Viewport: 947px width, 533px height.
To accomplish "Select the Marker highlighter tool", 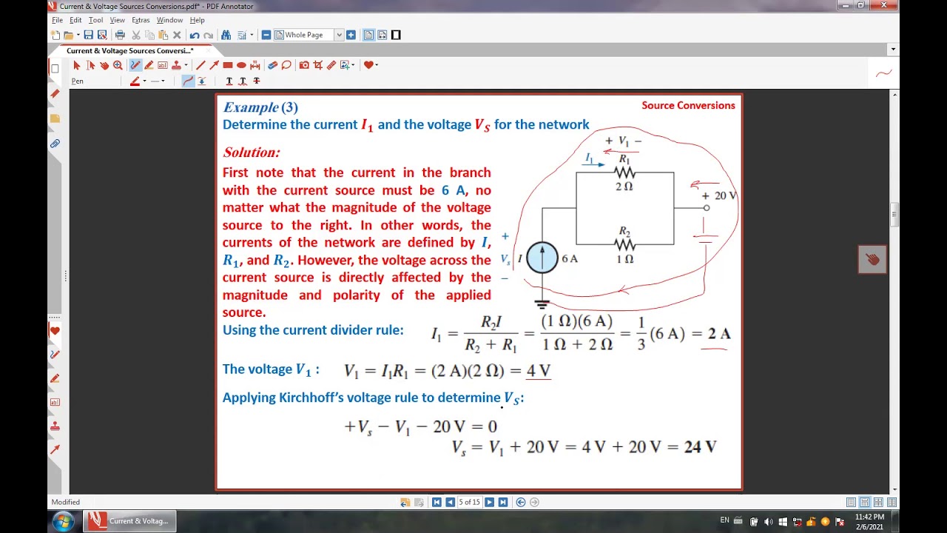I will click(149, 65).
